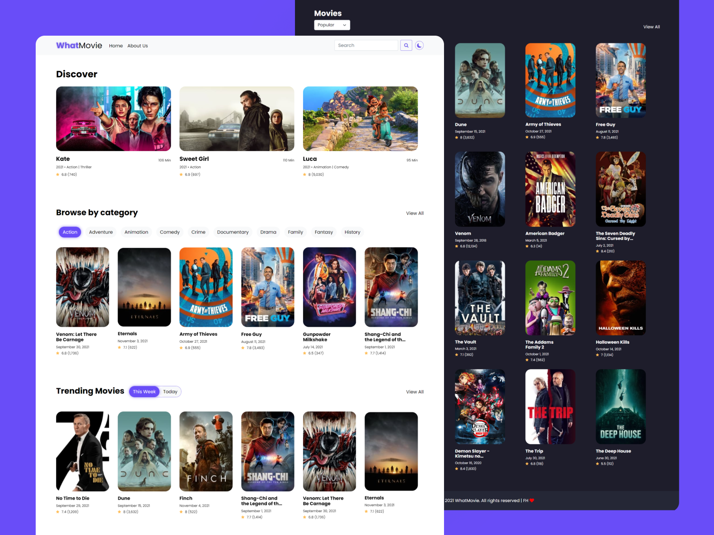
Task: Open Free Guy poster in category row
Action: (x=268, y=287)
